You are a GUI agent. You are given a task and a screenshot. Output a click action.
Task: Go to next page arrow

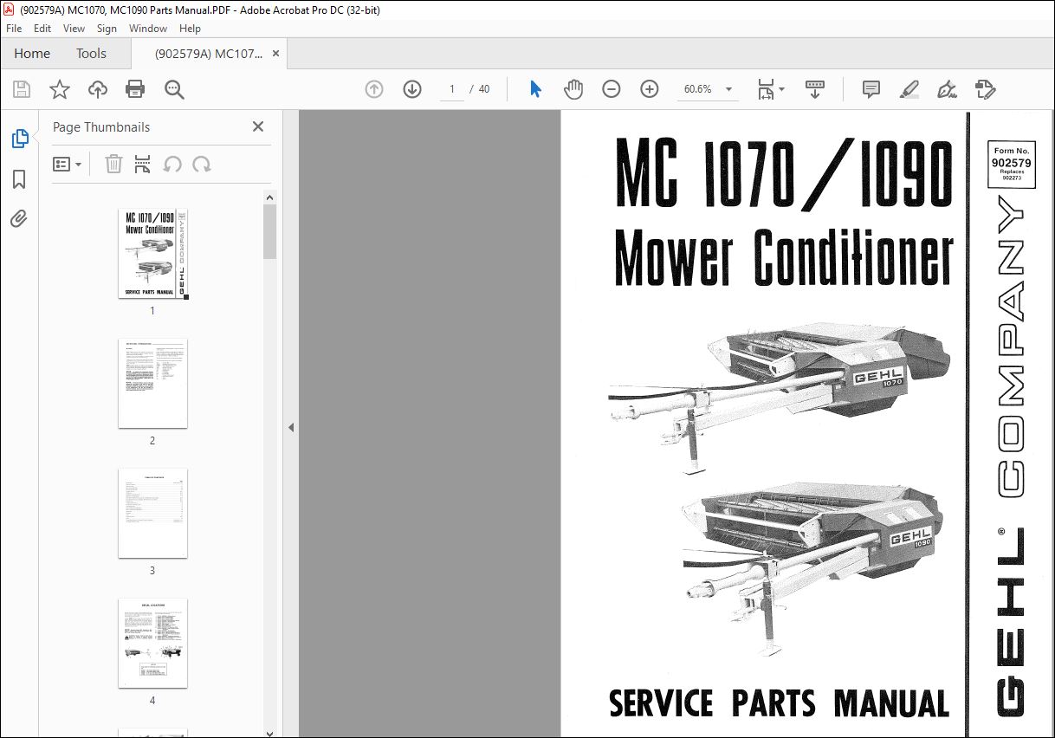(x=412, y=89)
